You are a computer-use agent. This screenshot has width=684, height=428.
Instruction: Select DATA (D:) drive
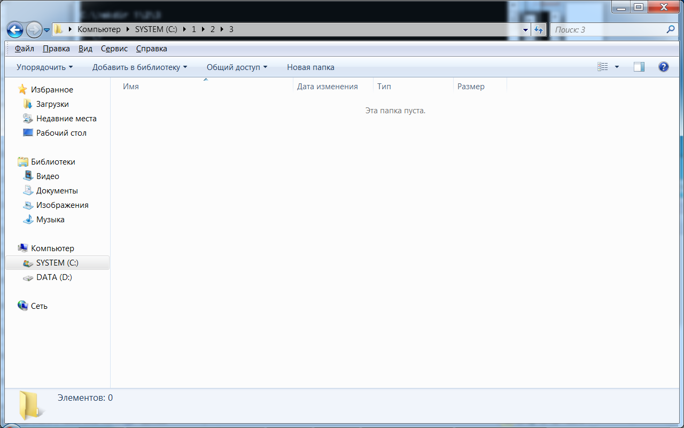tap(53, 277)
